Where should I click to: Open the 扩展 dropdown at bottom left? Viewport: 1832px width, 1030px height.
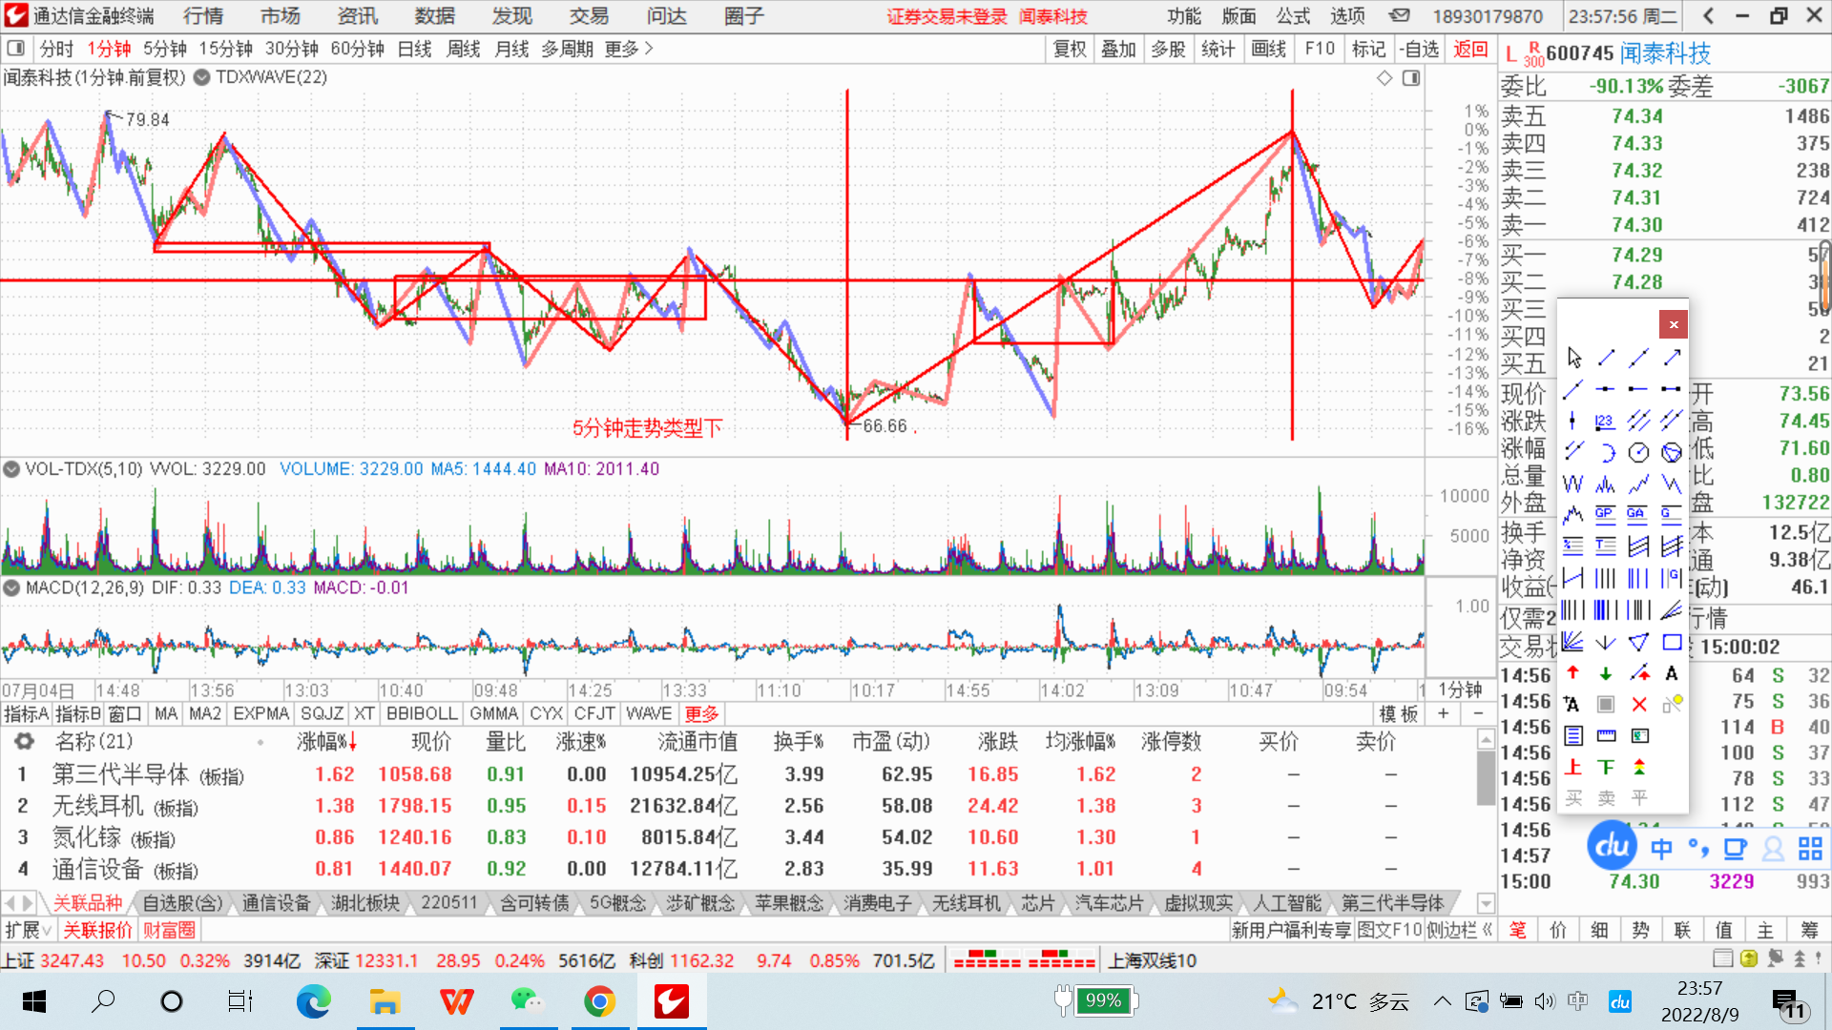point(29,930)
